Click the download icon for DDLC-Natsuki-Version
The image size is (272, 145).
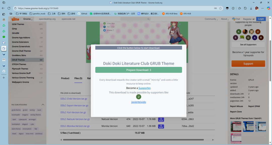coord(161,119)
